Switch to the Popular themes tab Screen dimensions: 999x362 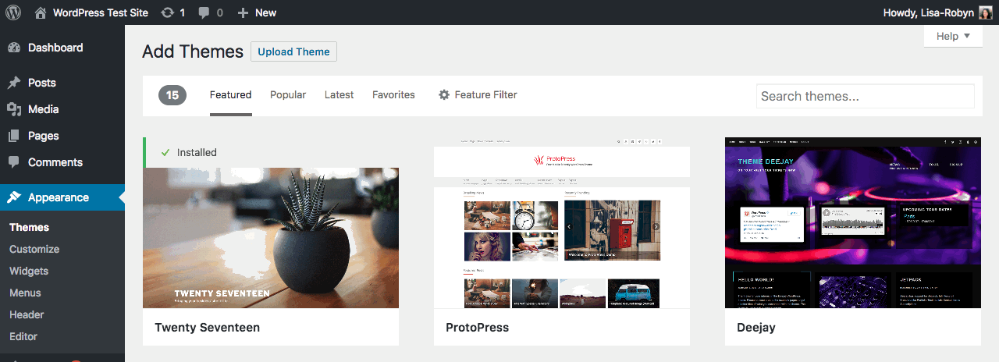tap(288, 94)
